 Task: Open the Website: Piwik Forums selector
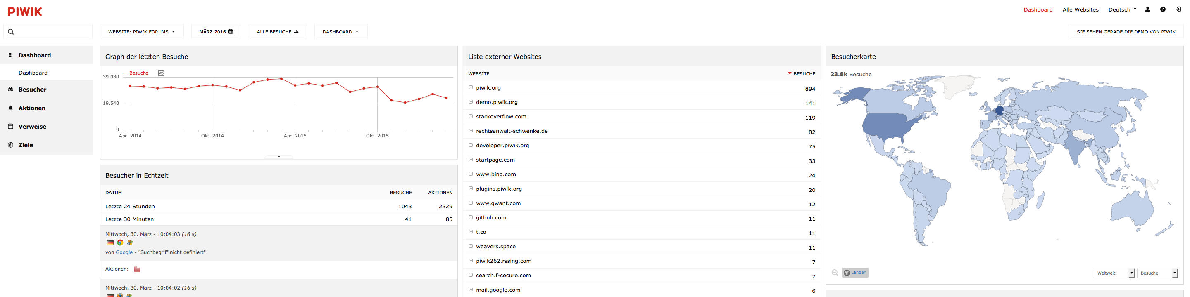click(x=142, y=32)
